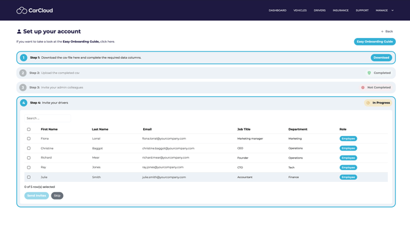Viewport: 410px width, 232px height.
Task: Click the Send Invites button
Action: [x=37, y=196]
